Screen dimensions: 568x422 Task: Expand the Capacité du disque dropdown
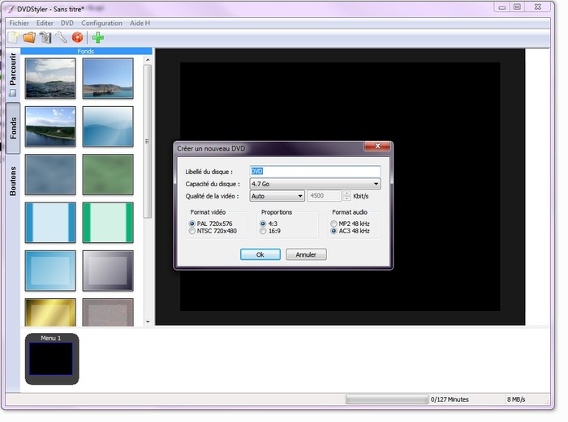(315, 184)
